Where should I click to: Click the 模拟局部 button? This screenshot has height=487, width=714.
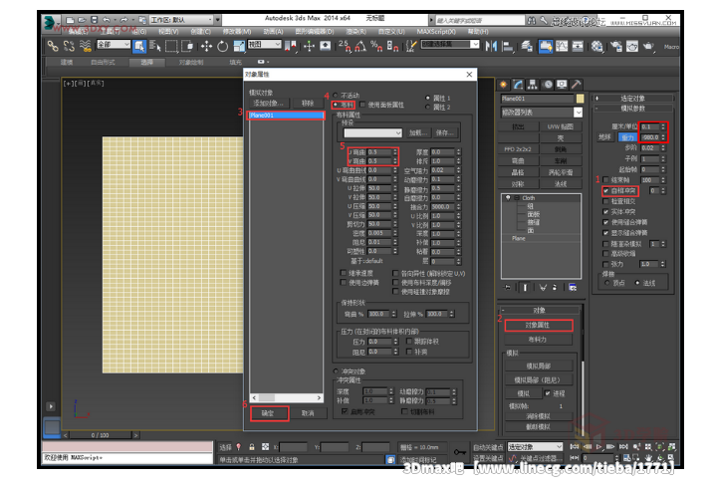coord(538,365)
